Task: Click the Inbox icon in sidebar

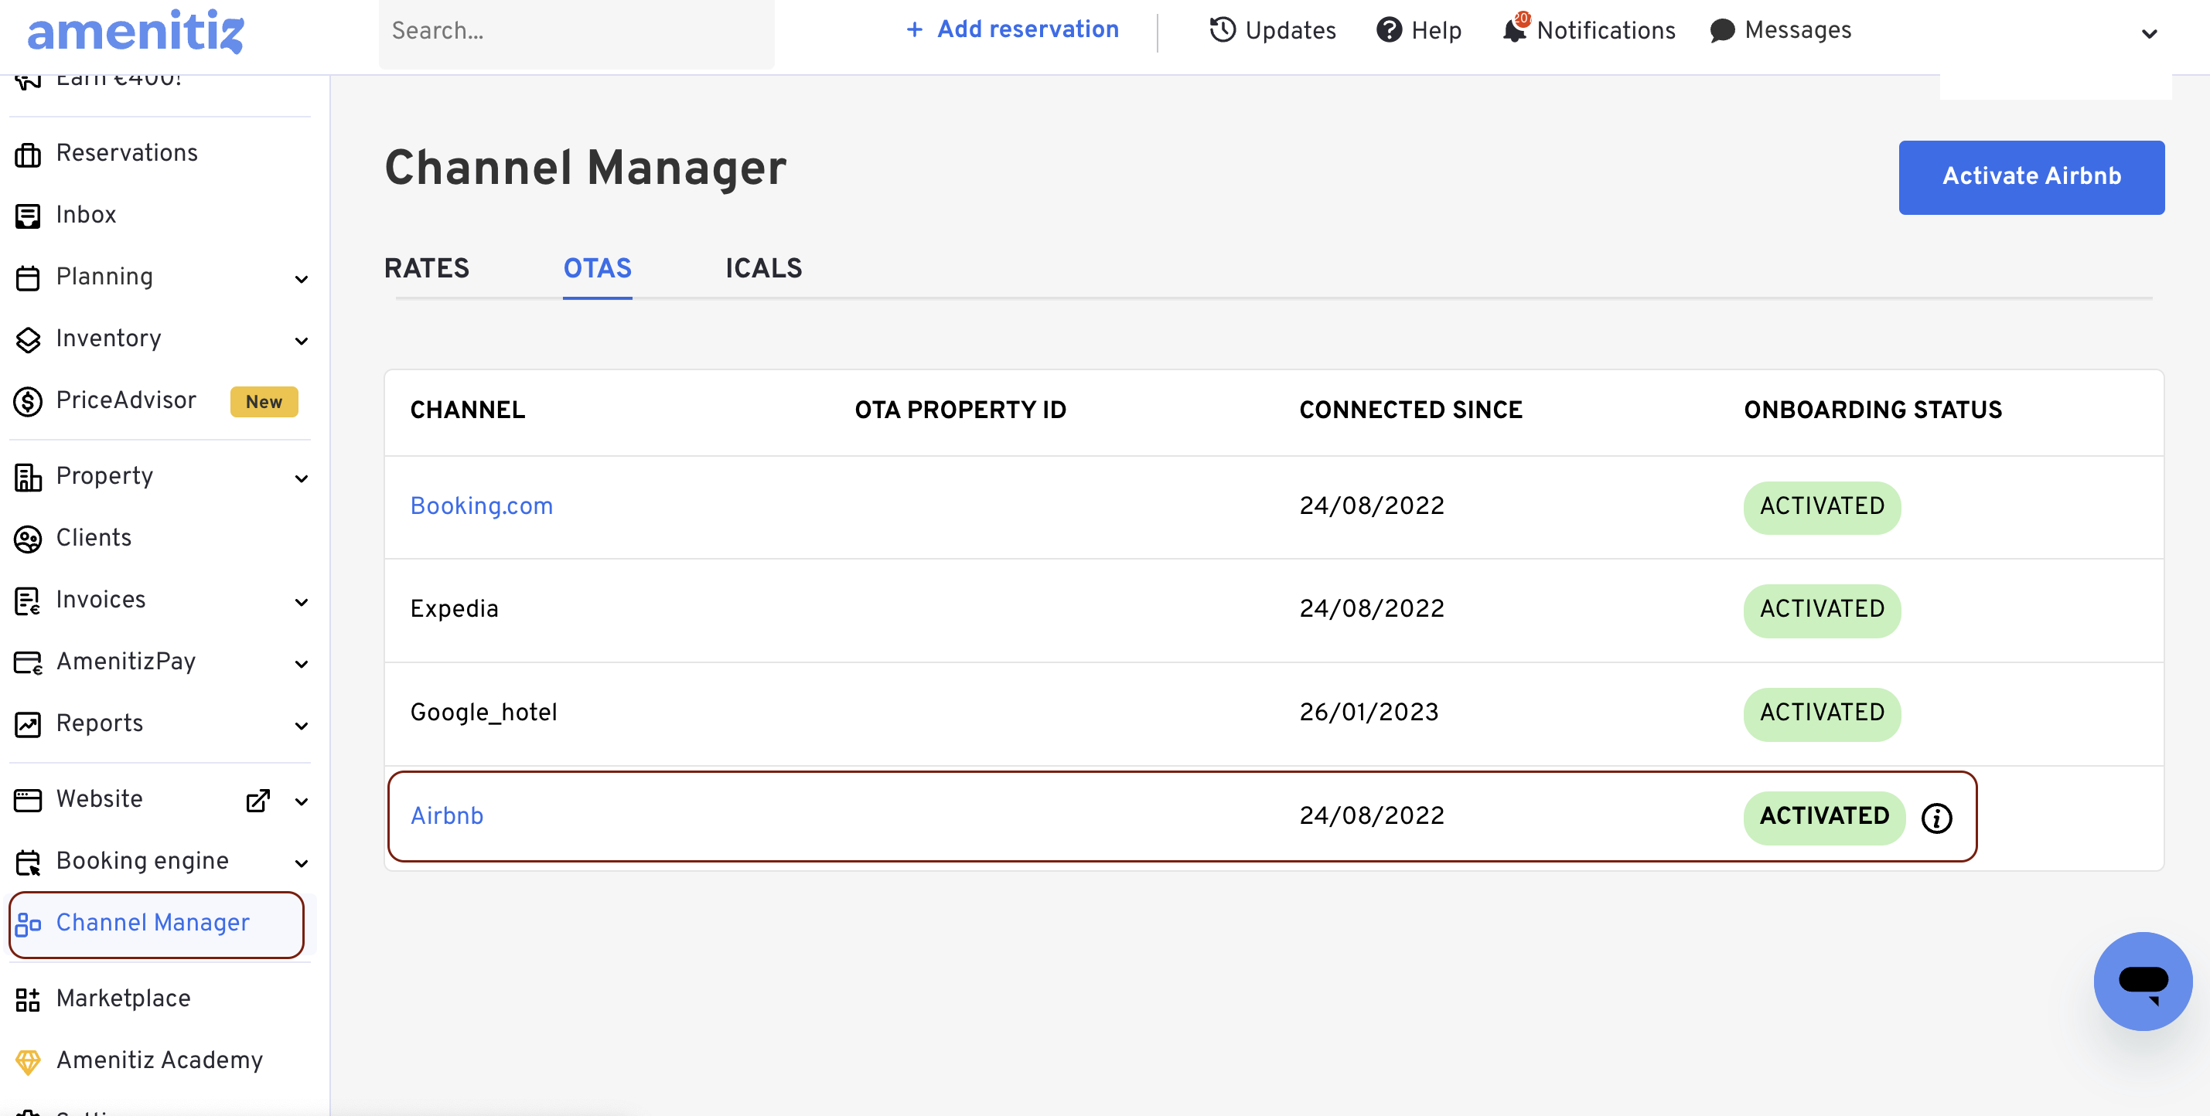Action: pyautogui.click(x=28, y=216)
